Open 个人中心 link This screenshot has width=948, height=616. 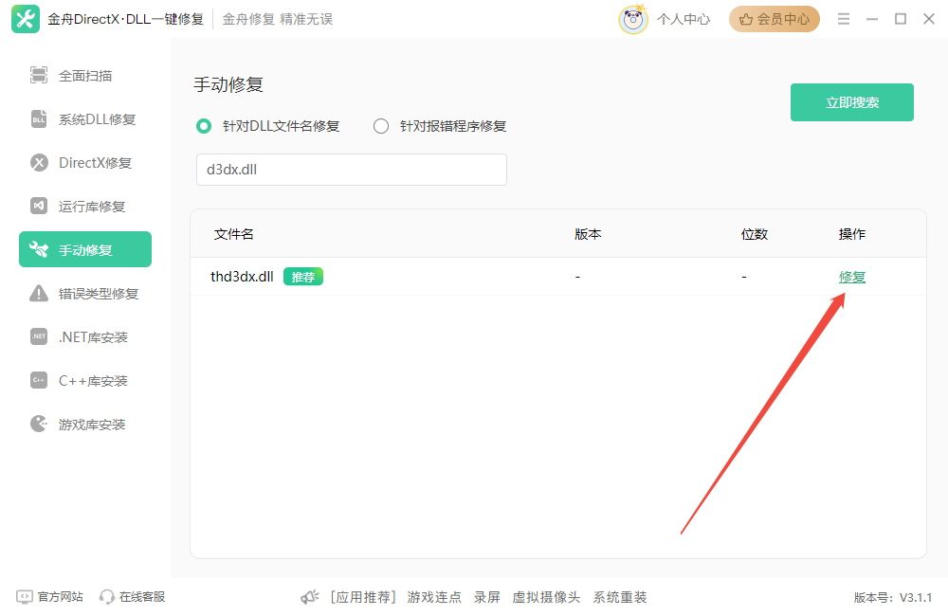coord(684,19)
